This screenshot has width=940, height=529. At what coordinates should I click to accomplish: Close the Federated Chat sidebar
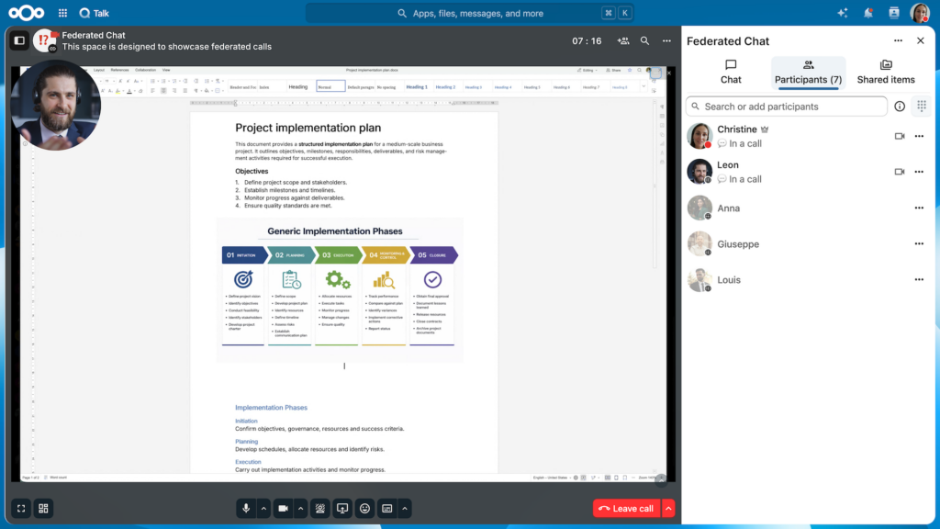[x=920, y=40]
